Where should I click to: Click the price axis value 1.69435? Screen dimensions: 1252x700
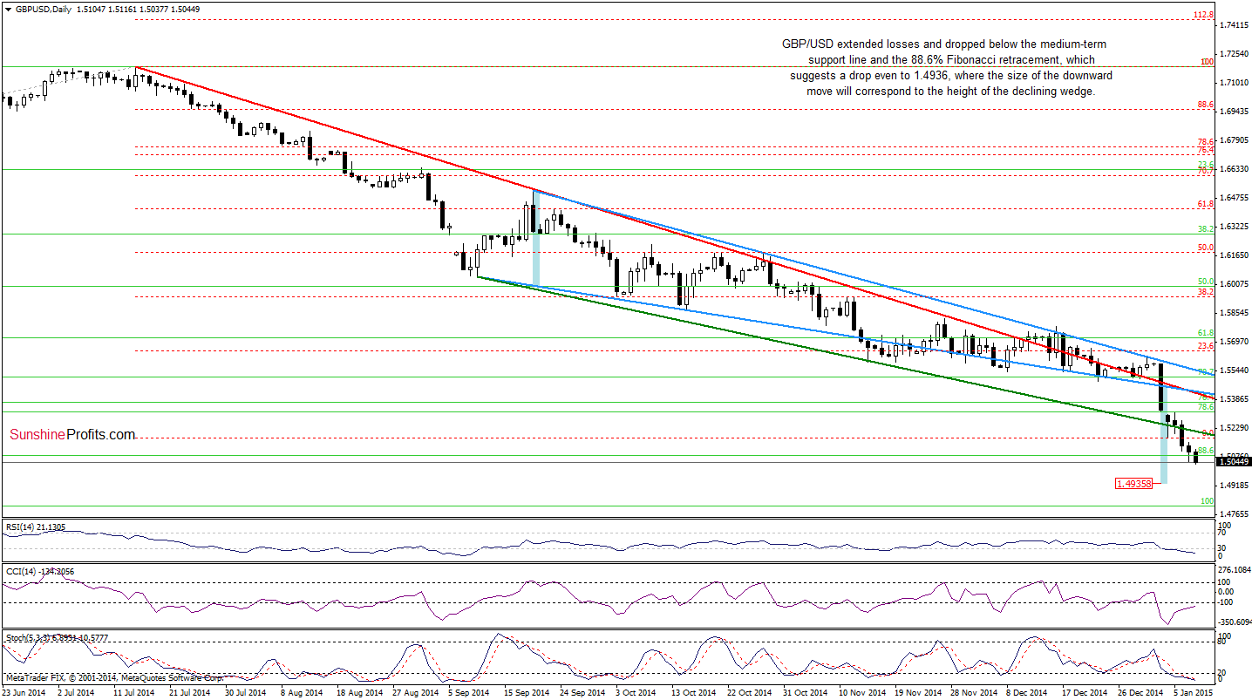coord(1234,112)
